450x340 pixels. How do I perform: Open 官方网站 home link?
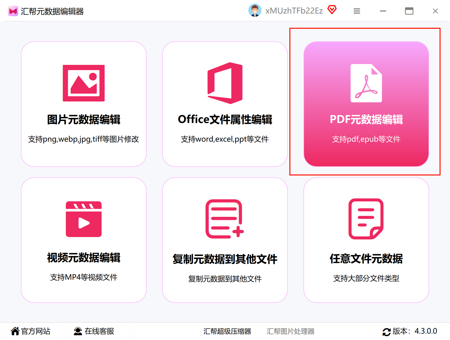(30, 331)
